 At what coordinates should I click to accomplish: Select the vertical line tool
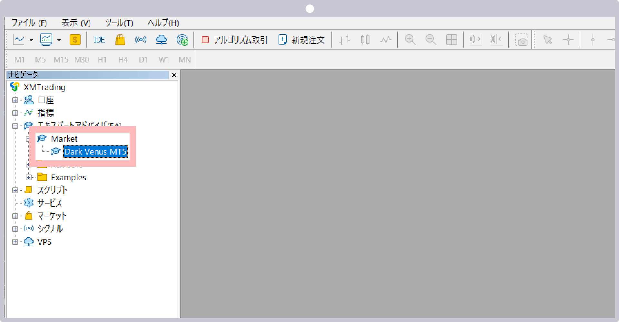click(593, 40)
